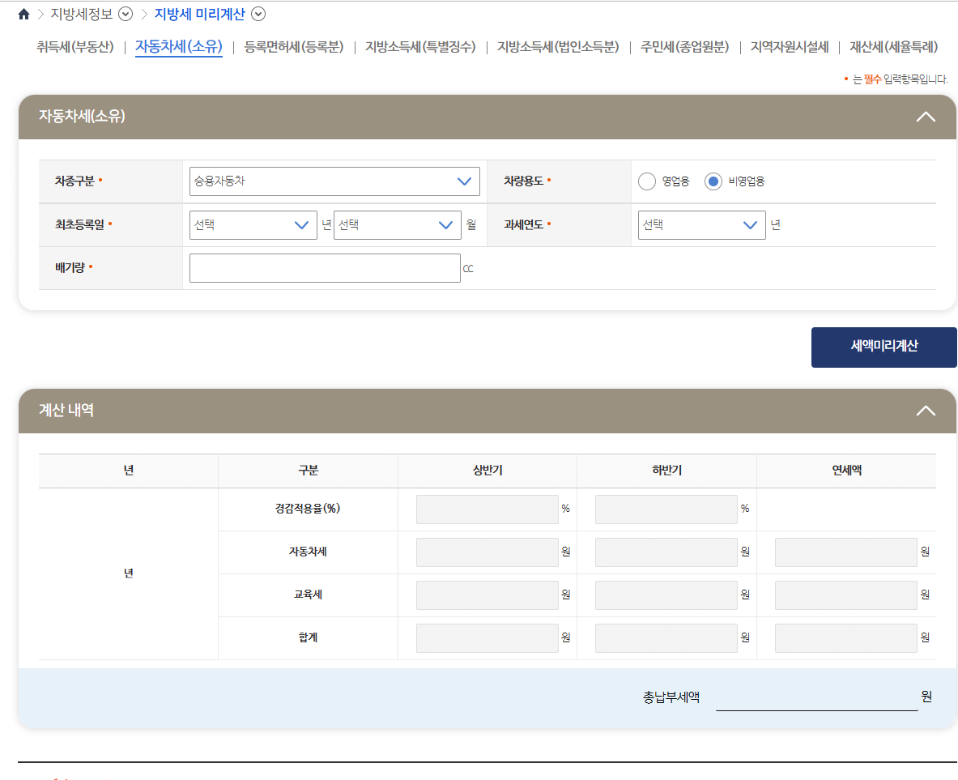958x780 pixels.
Task: Open the 과세연도 year dropdown
Action: (701, 225)
